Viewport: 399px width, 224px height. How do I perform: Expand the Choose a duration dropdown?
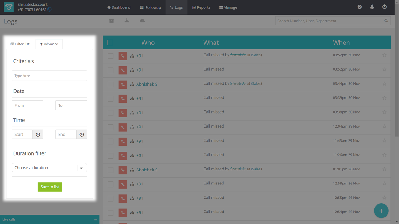(81, 168)
